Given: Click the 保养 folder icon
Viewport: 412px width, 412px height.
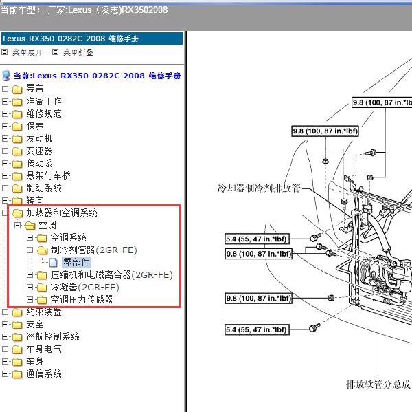Looking at the screenshot, I should pos(17,127).
